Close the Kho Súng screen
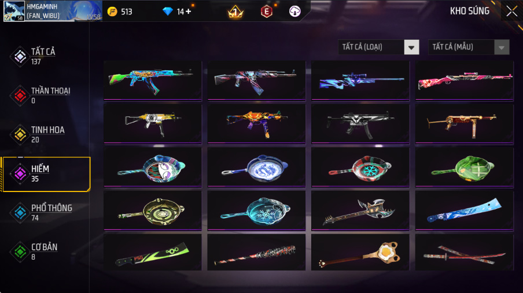Viewport: 523px width, 293px height. (x=511, y=12)
